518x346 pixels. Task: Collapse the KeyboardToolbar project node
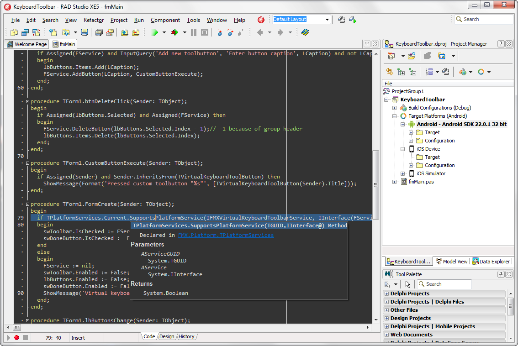(386, 100)
